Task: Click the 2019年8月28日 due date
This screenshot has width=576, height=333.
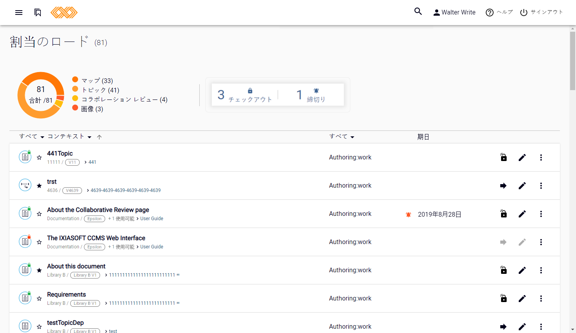Action: (x=439, y=214)
